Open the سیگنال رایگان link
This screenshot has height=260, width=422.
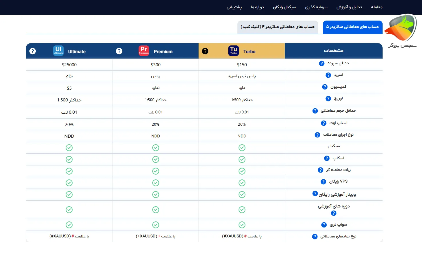point(284,7)
